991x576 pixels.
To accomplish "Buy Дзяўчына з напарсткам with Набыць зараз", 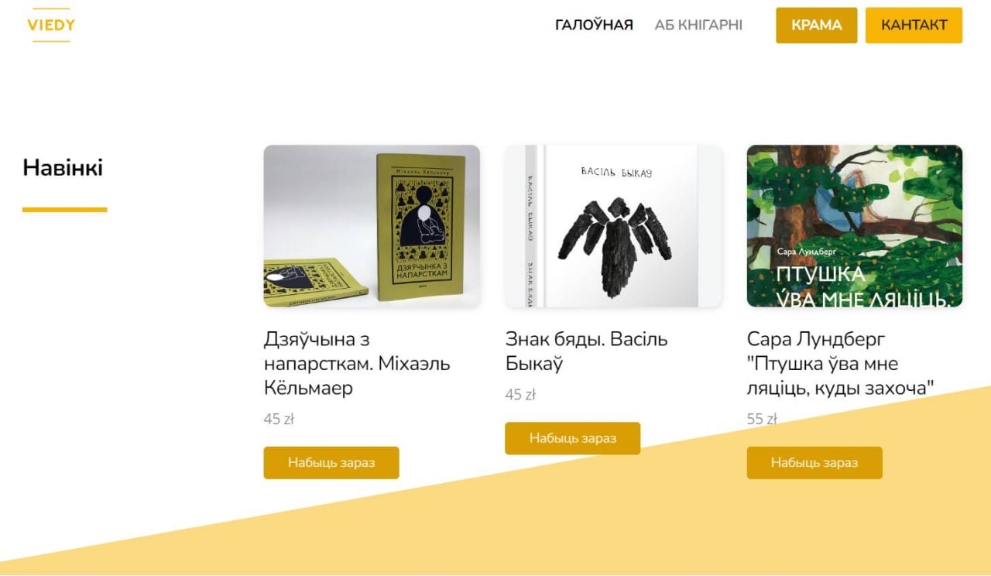I will [x=331, y=463].
